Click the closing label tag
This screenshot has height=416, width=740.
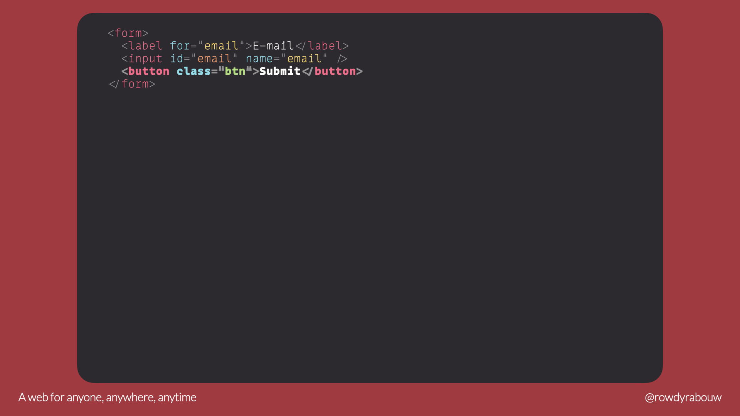click(322, 46)
